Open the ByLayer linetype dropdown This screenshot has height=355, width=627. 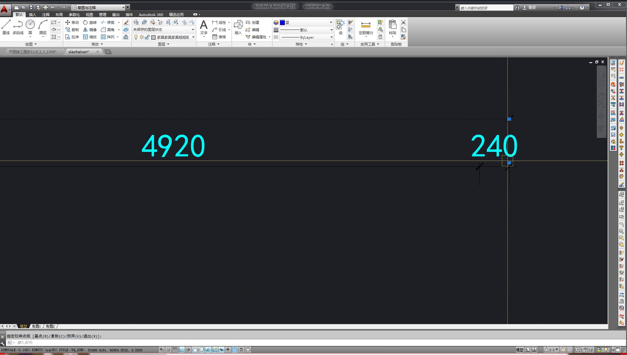[x=306, y=37]
